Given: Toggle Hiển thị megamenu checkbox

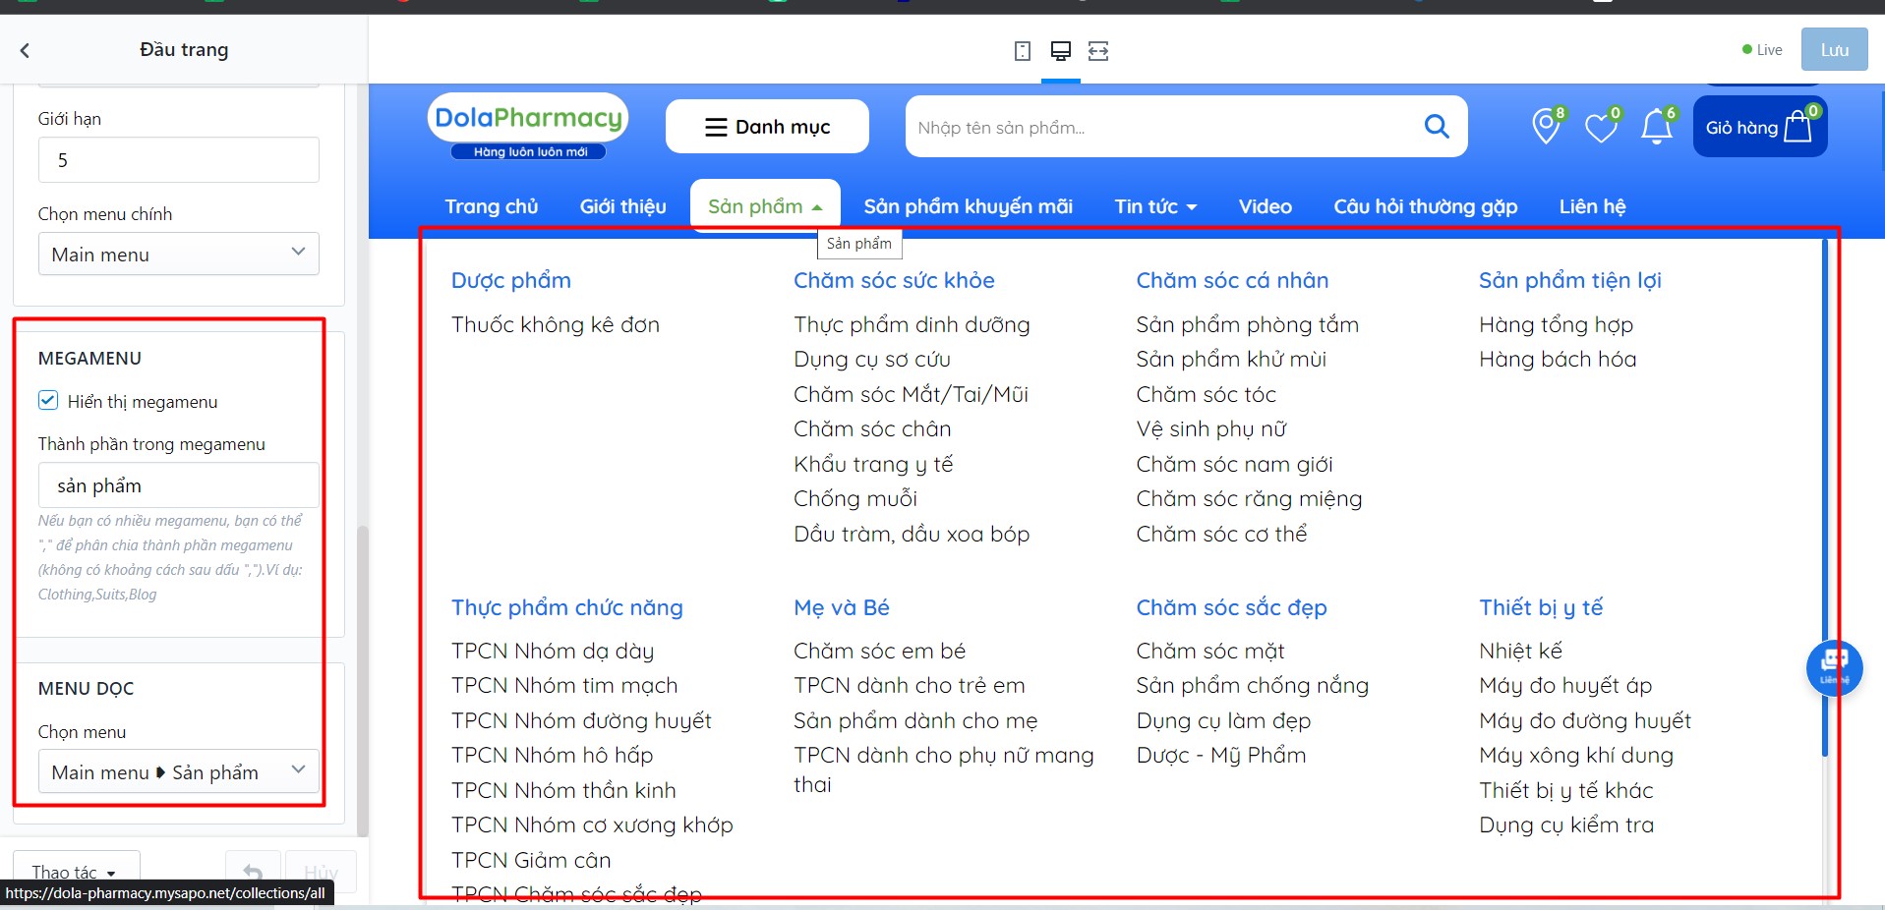Looking at the screenshot, I should point(48,400).
